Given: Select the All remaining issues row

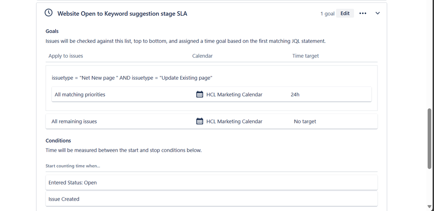Looking at the screenshot, I should coord(212,121).
